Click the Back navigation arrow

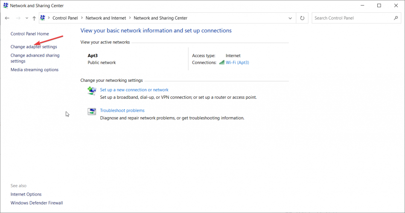coord(7,18)
